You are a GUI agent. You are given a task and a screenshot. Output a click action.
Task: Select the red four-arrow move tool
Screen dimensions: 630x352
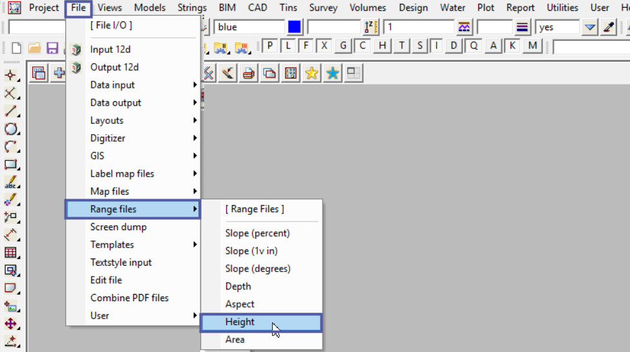(11, 324)
